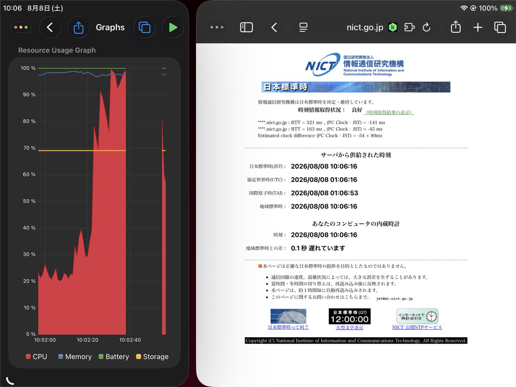Tap the orientation lock status icon
Image resolution: width=516 pixels, height=387 pixels.
473,8
